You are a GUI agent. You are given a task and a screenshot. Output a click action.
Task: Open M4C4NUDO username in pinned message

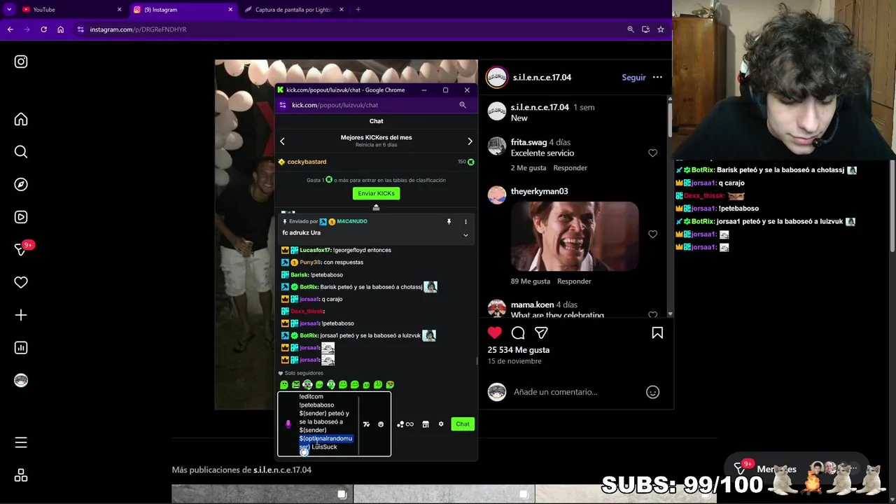(x=352, y=222)
